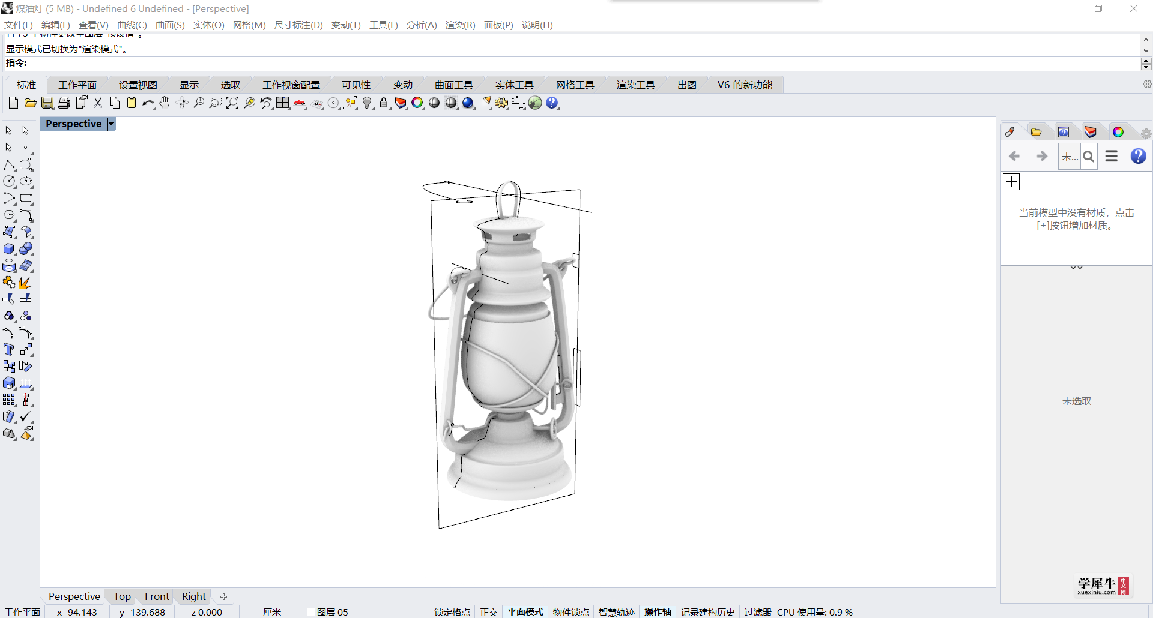Click the 图层 05 layer color box

pyautogui.click(x=311, y=612)
